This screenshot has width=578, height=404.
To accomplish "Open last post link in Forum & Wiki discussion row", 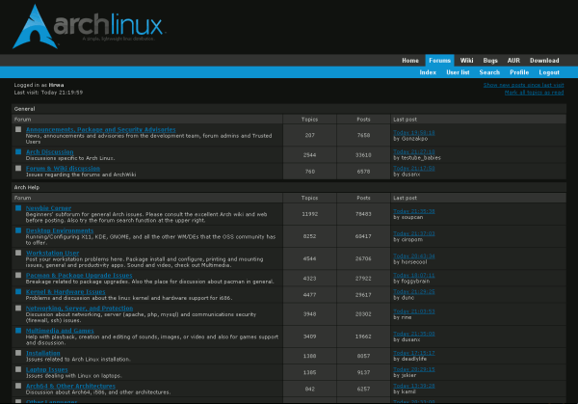I will pos(414,168).
